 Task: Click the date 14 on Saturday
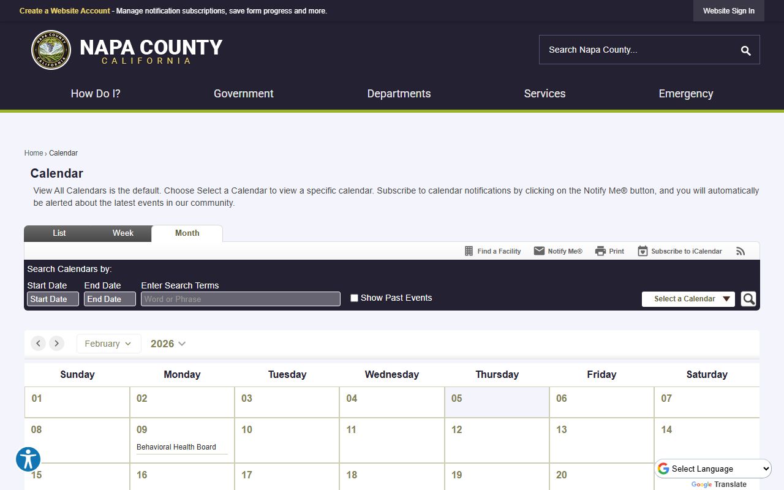[666, 430]
